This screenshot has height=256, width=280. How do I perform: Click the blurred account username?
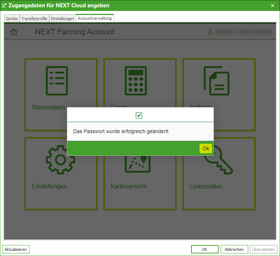[x=244, y=32]
